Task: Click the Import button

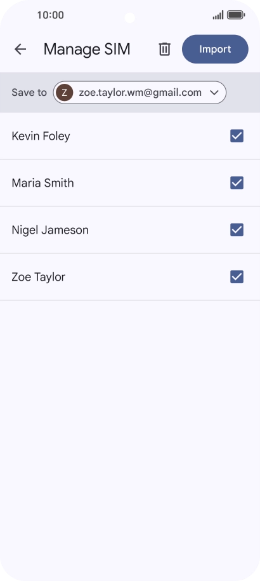Action: [x=215, y=50]
